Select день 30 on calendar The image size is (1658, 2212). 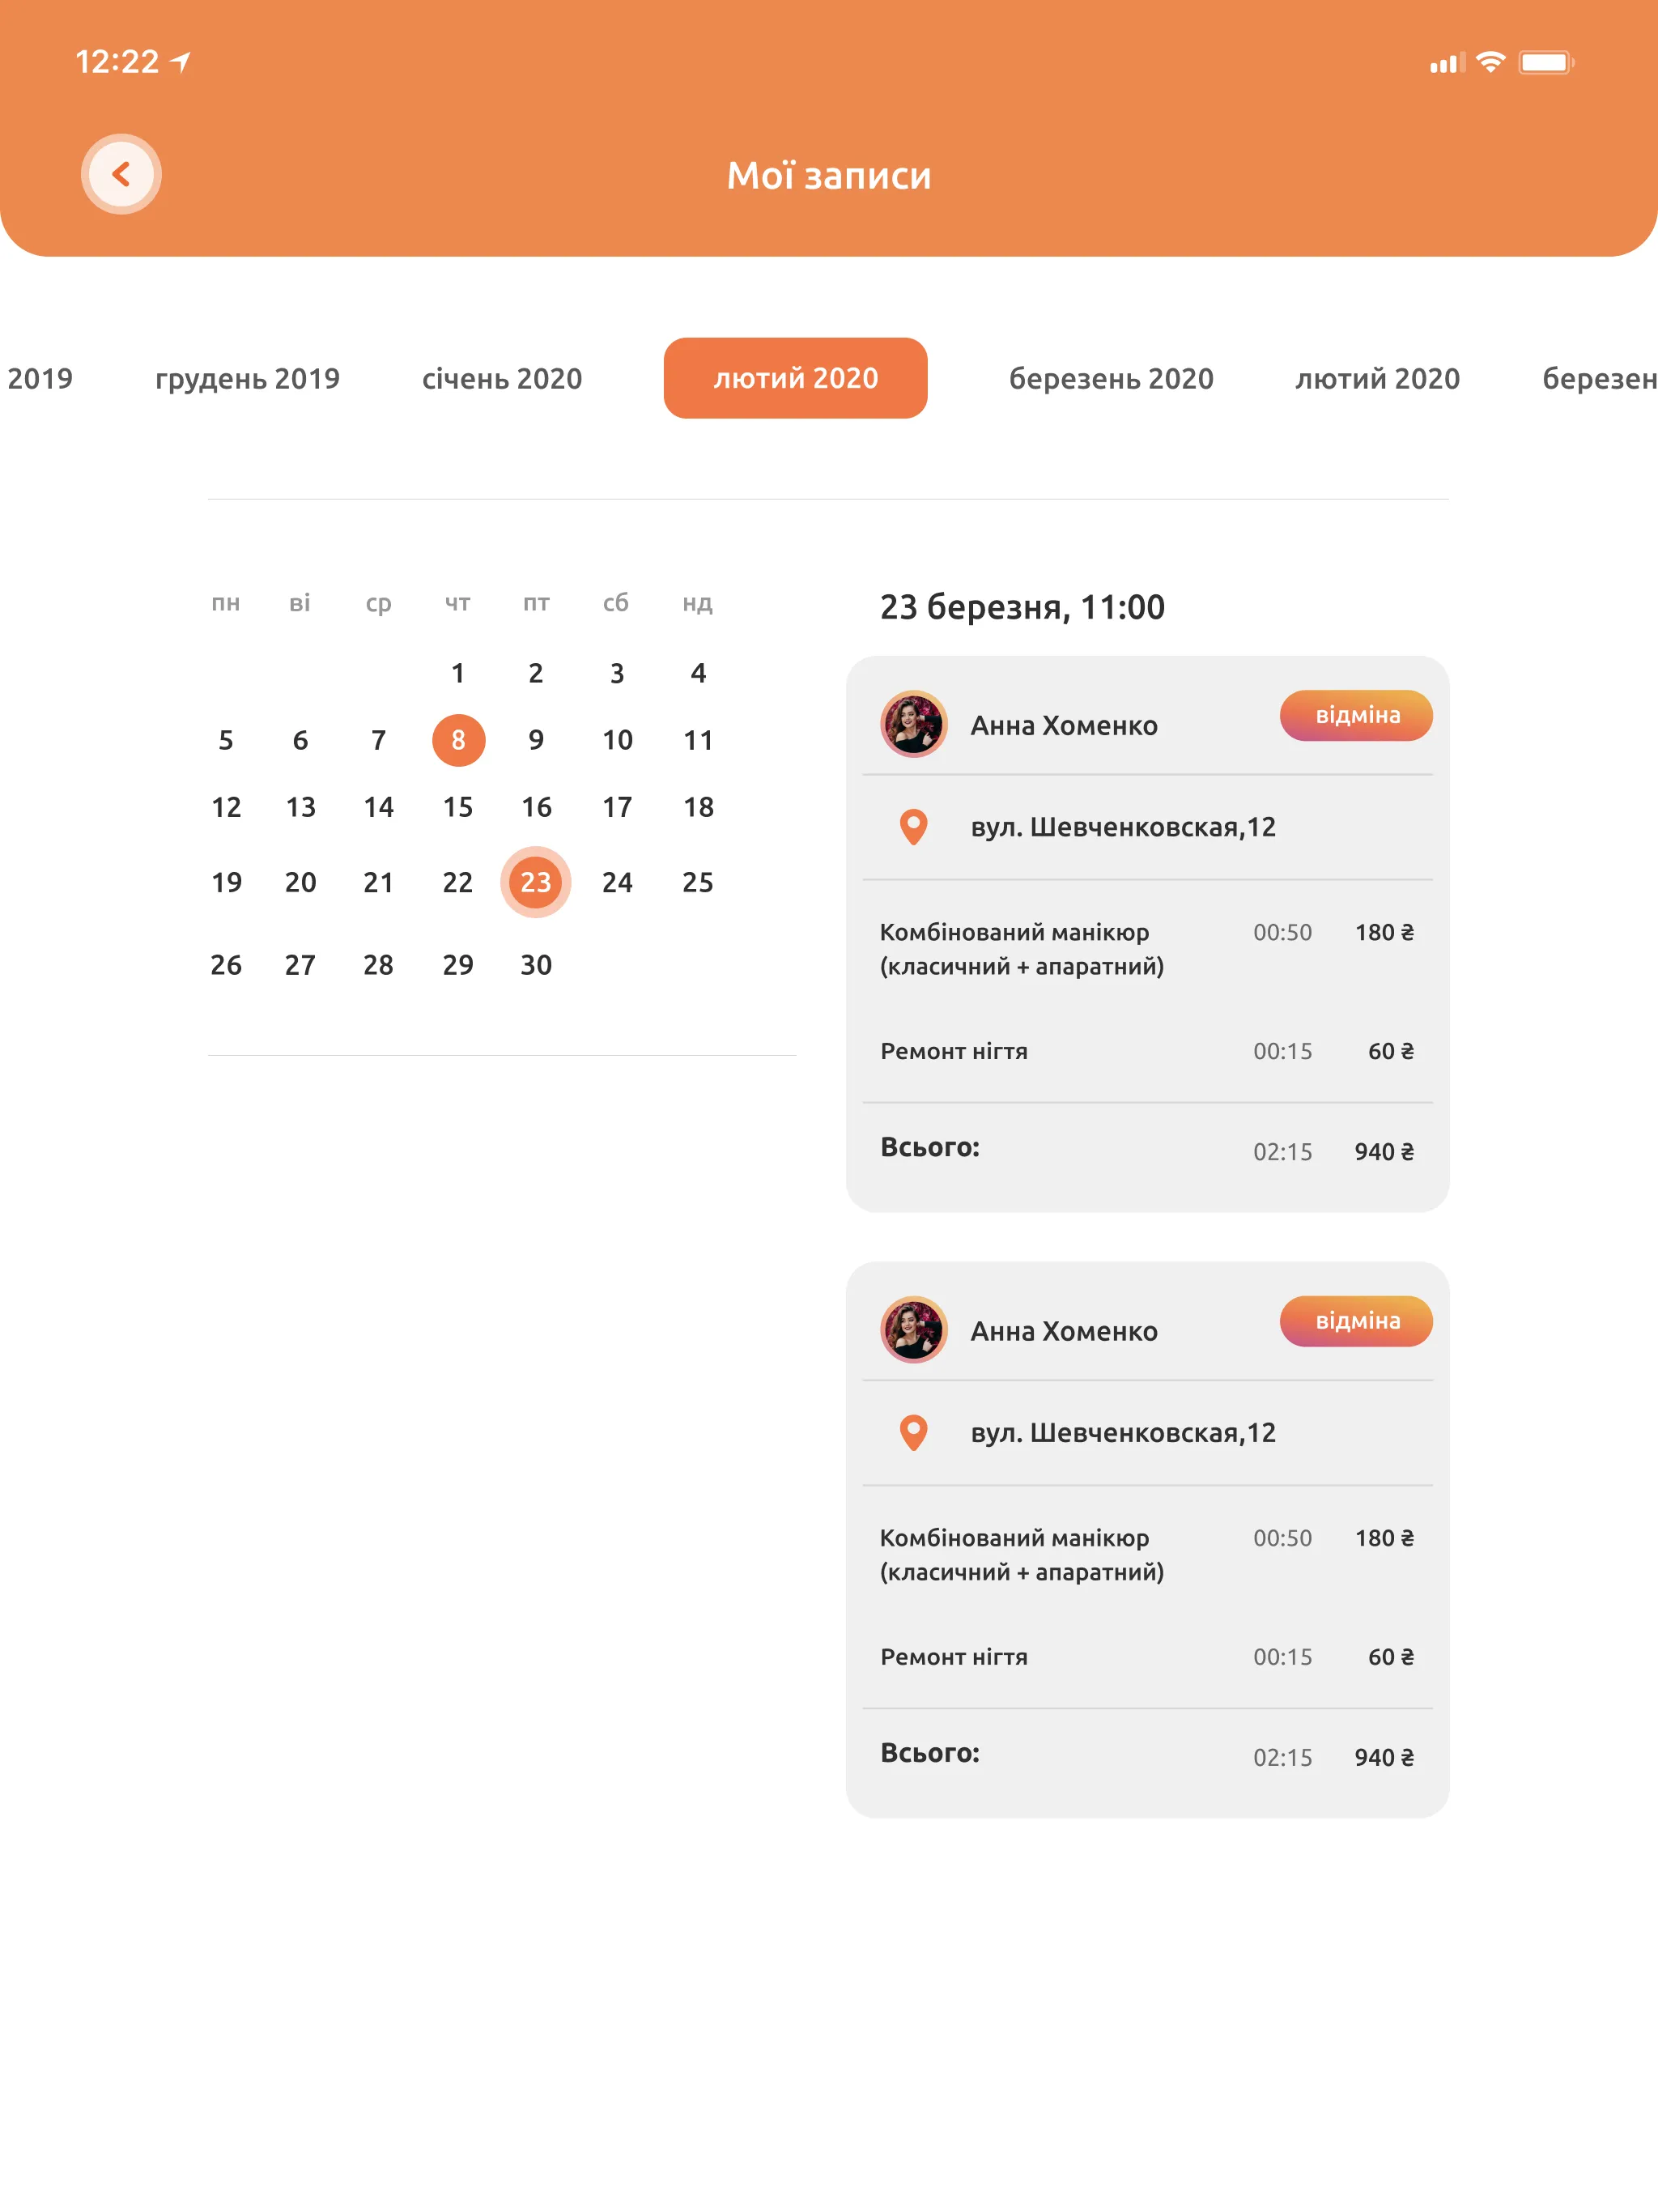pos(533,963)
